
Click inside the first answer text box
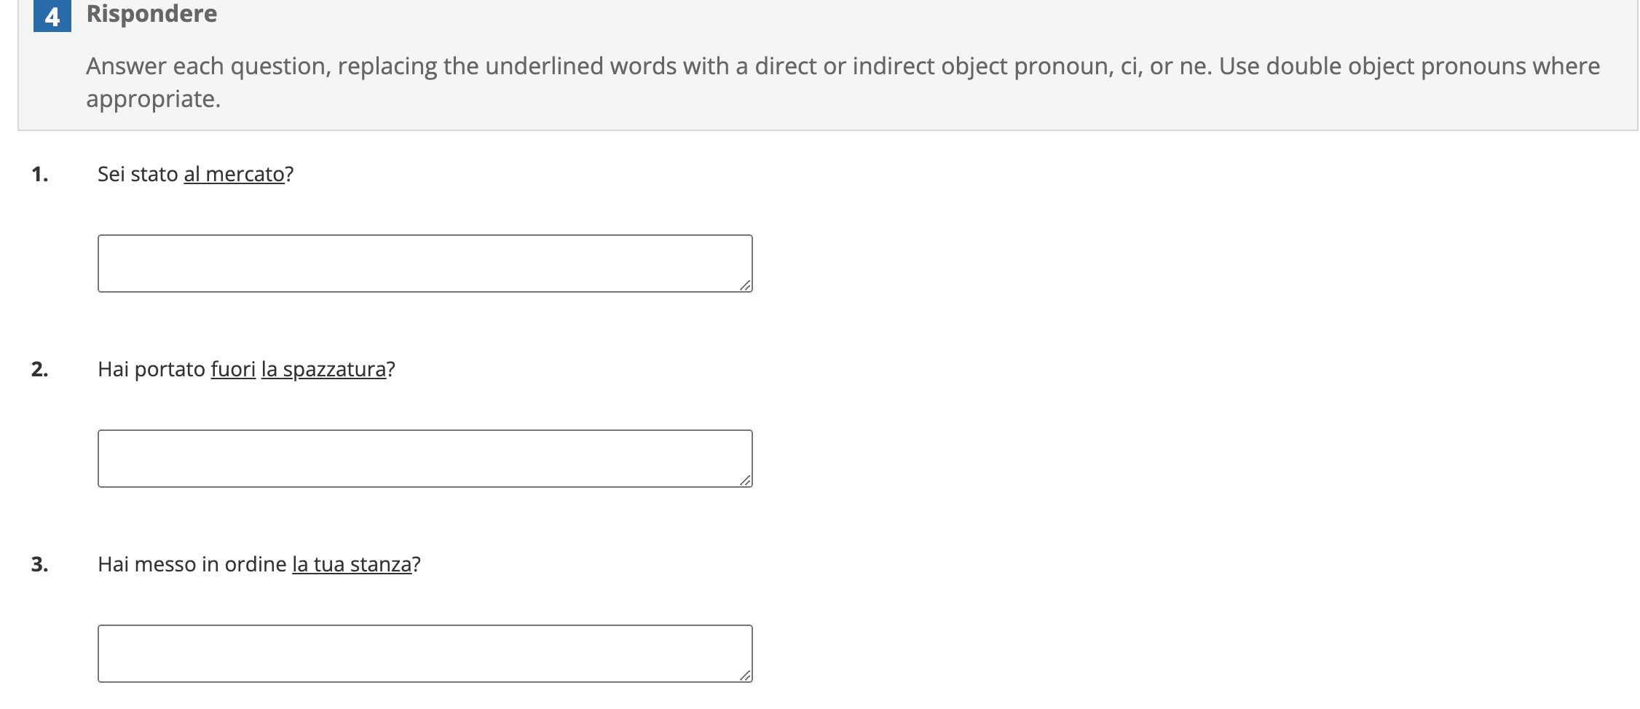pyautogui.click(x=425, y=263)
